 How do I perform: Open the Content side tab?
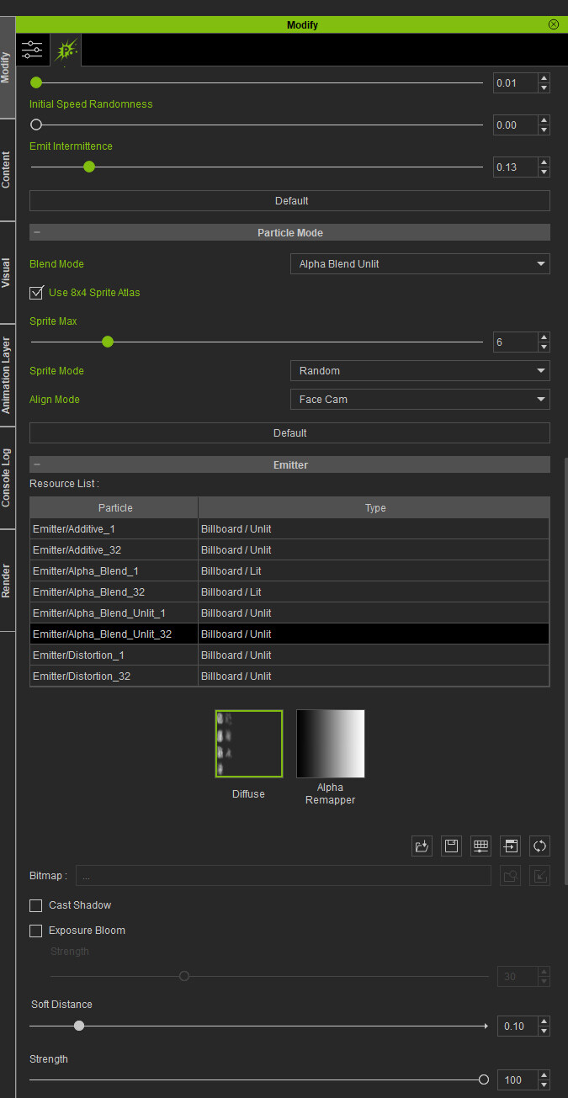(7, 170)
